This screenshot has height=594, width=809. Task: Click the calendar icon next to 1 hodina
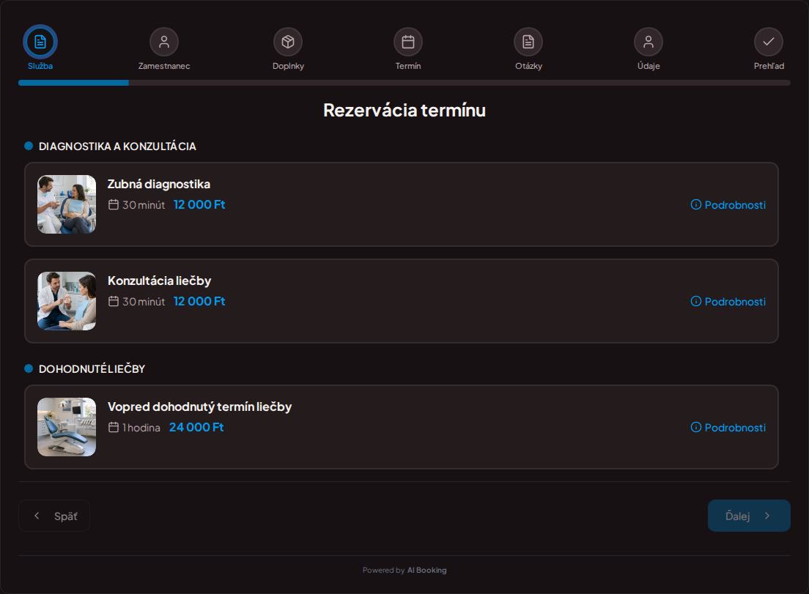pyautogui.click(x=114, y=428)
